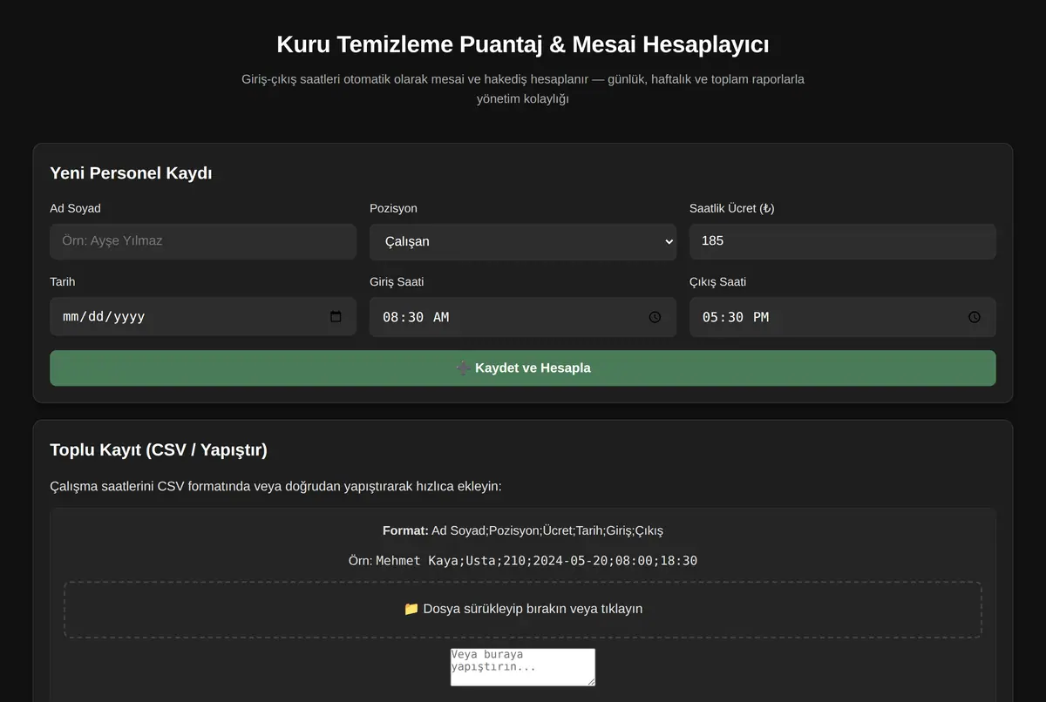Click the Ad Soyad label

coord(75,208)
